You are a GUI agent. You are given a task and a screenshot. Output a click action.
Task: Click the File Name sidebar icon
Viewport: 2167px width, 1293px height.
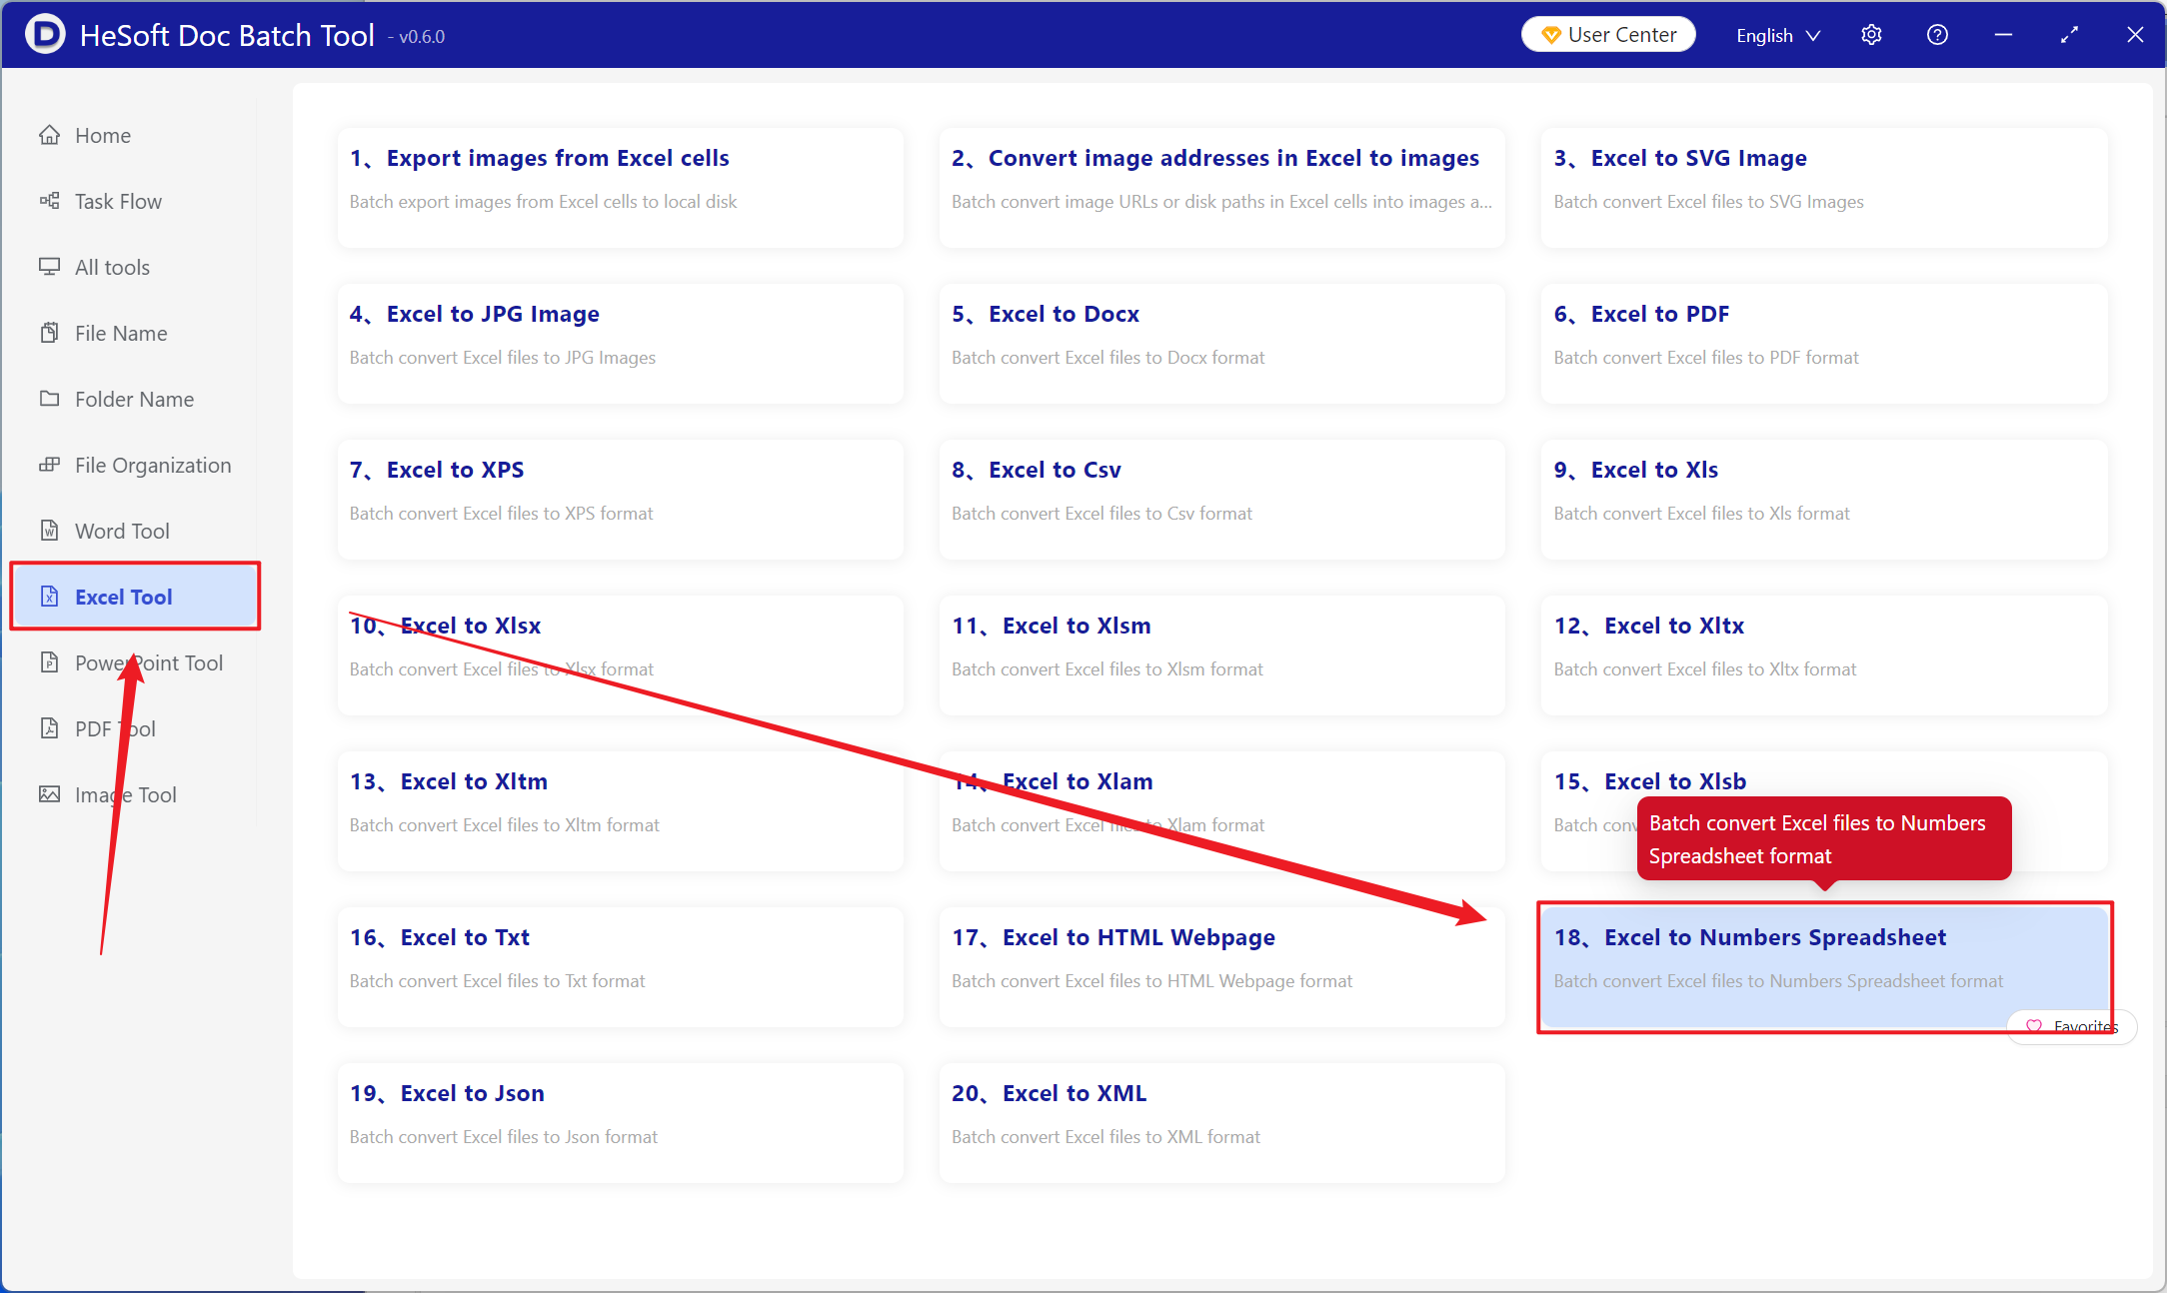49,333
